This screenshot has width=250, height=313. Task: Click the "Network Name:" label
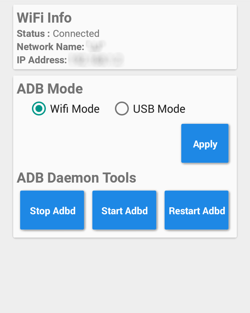(x=50, y=47)
